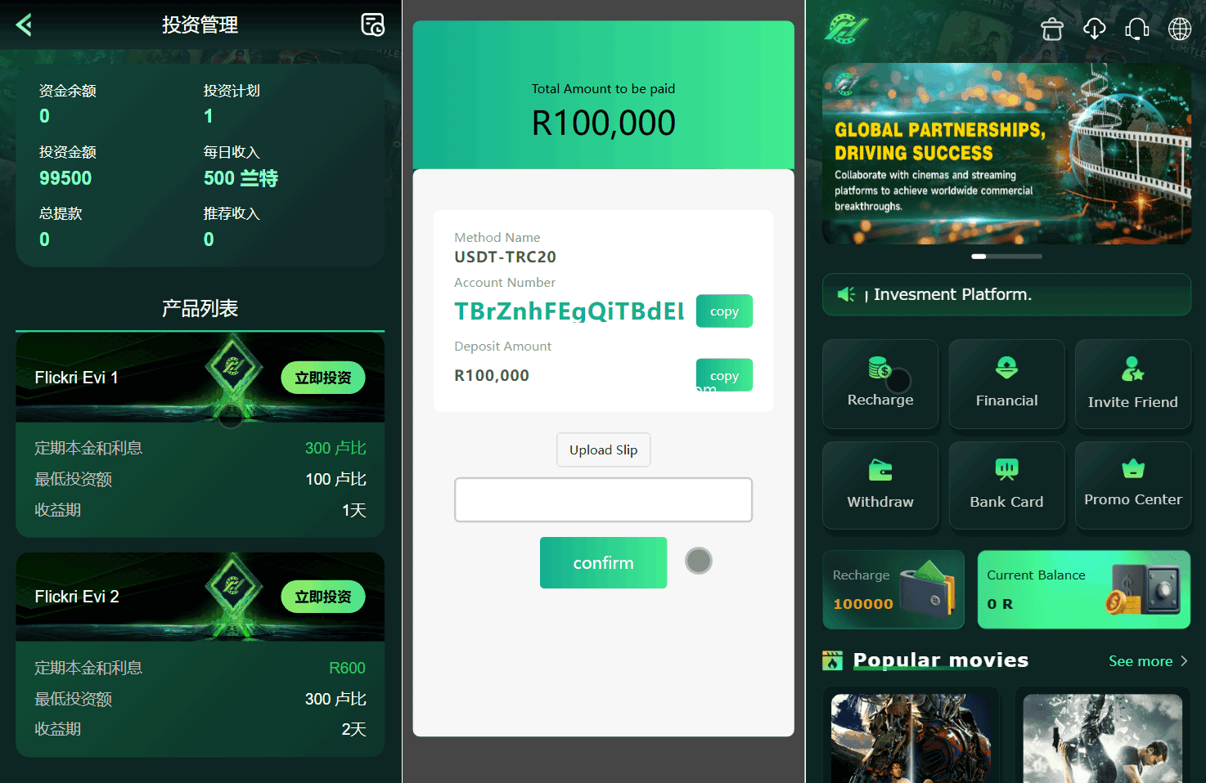Copy the USDT account number
The image size is (1206, 783).
click(x=724, y=311)
